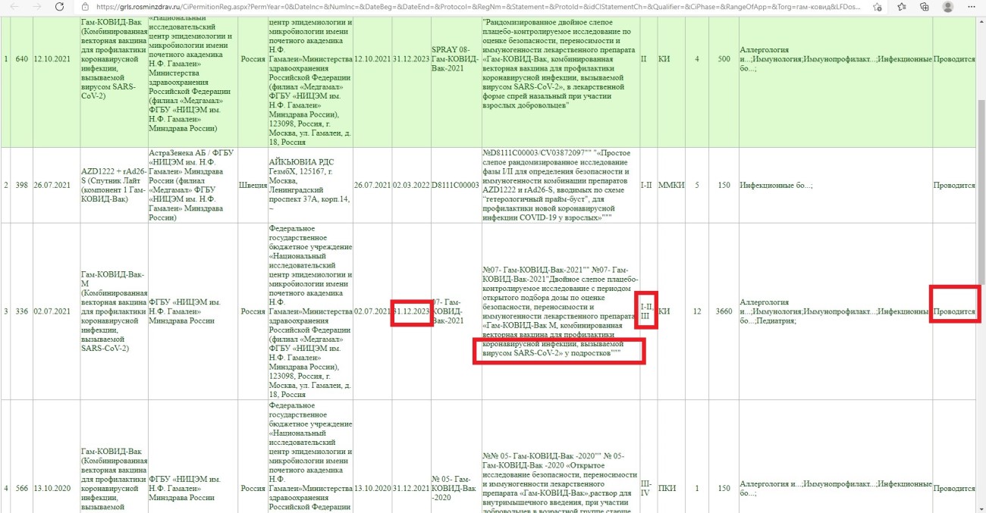Click sponsor АстраЗенека АБ cell
The width and height of the screenshot is (986, 513).
(191, 185)
